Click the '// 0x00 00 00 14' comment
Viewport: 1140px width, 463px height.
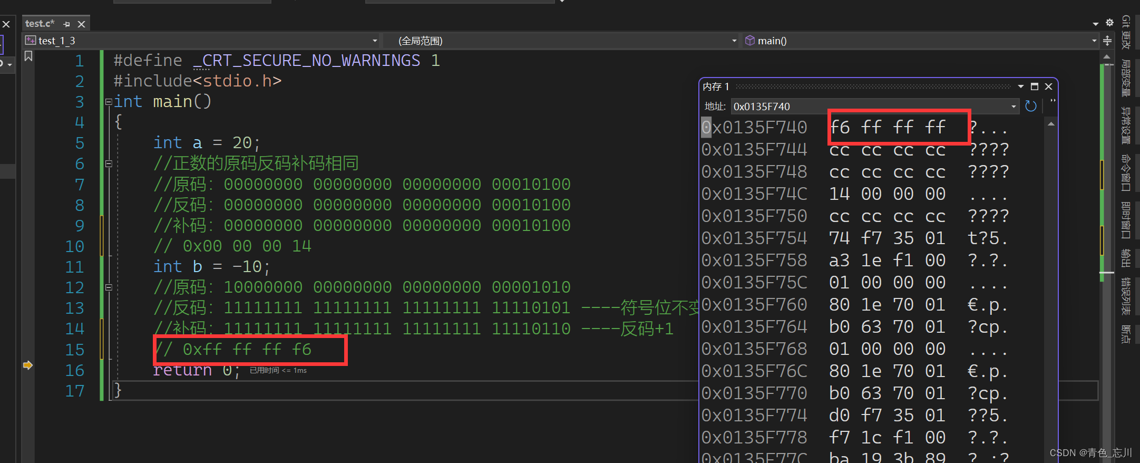[232, 246]
